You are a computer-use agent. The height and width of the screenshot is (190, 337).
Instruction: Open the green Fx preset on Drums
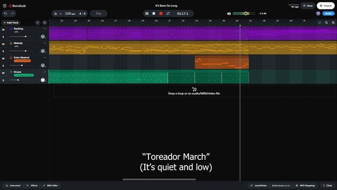point(24,75)
